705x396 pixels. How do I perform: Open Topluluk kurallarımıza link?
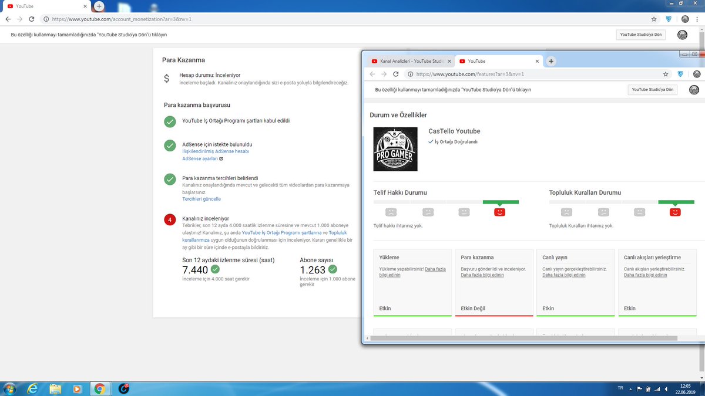click(x=264, y=236)
